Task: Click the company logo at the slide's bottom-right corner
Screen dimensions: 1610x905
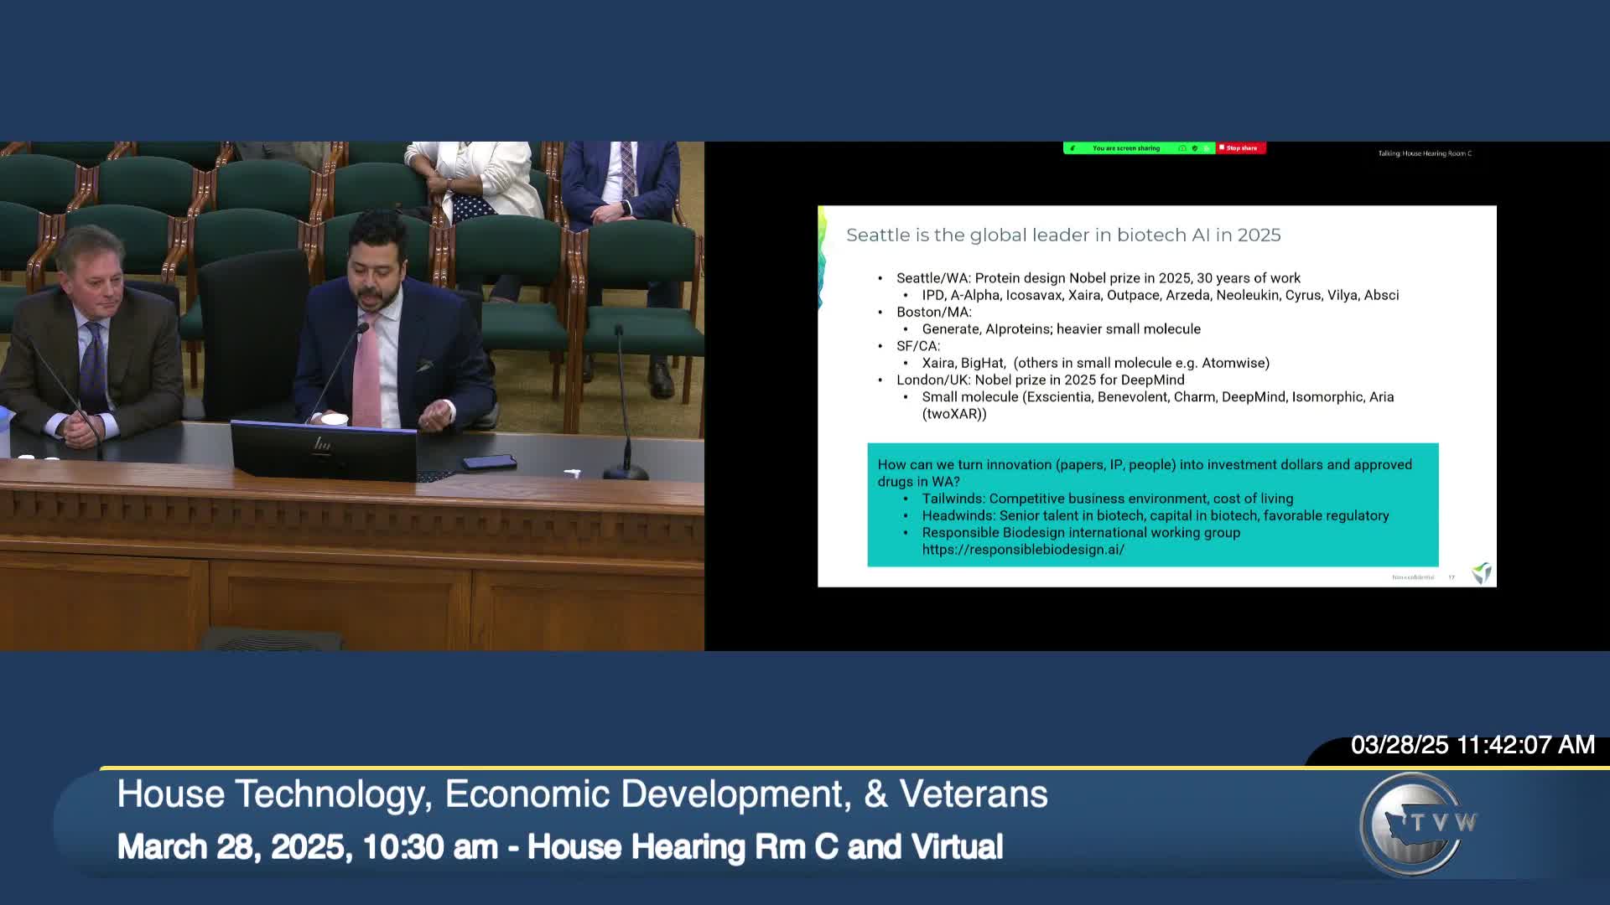Action: pyautogui.click(x=1482, y=573)
